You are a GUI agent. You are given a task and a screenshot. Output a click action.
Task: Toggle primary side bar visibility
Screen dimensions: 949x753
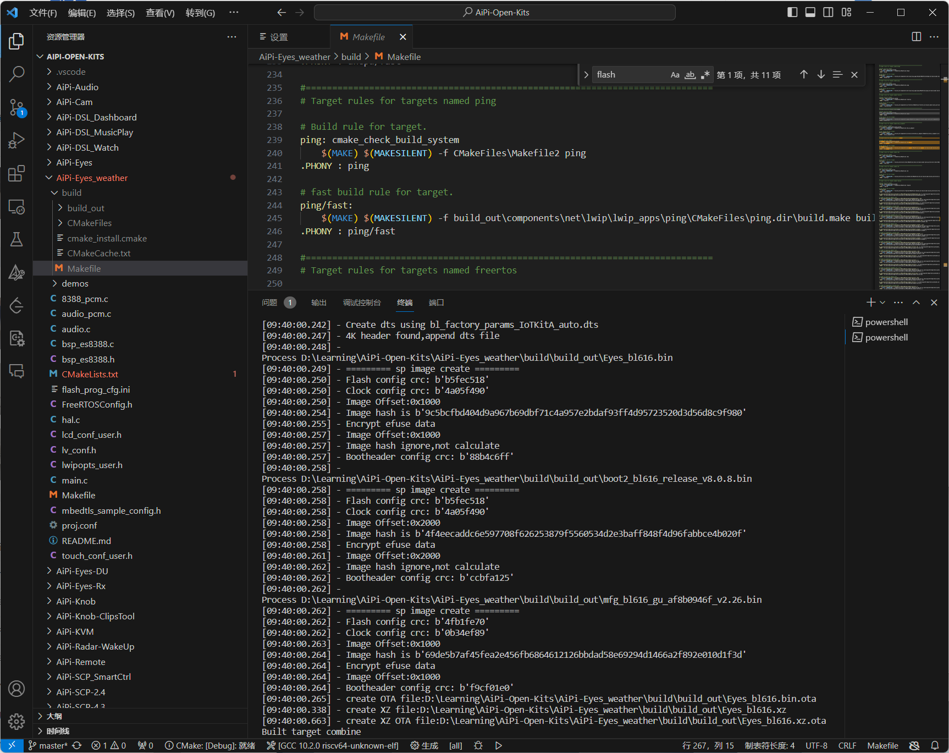pos(792,12)
